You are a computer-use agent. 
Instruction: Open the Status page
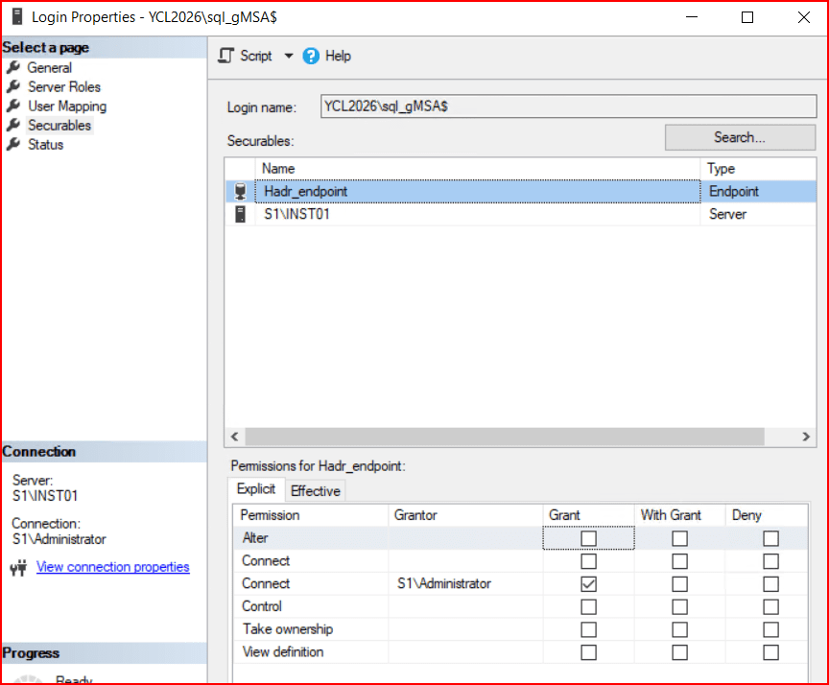(x=45, y=144)
